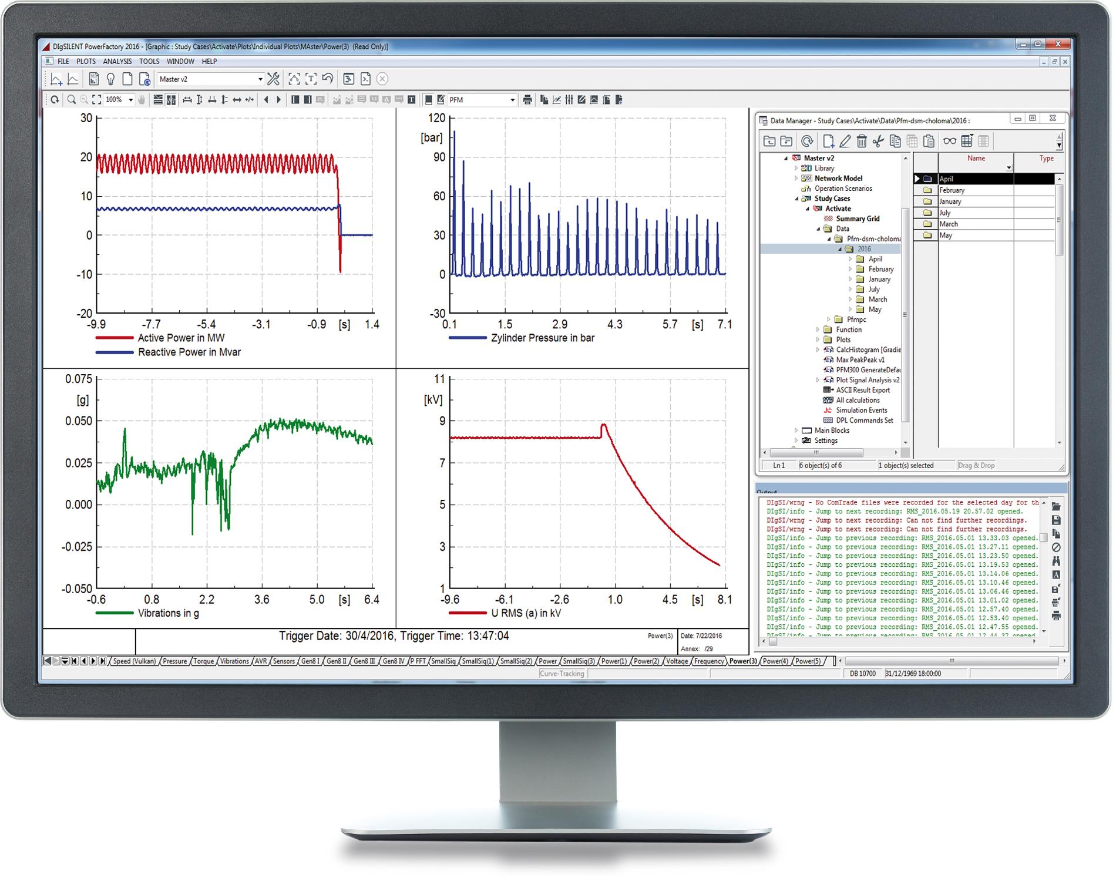Viewport: 1116px width, 888px height.
Task: Open the Detailed View glasses icon
Action: [950, 141]
